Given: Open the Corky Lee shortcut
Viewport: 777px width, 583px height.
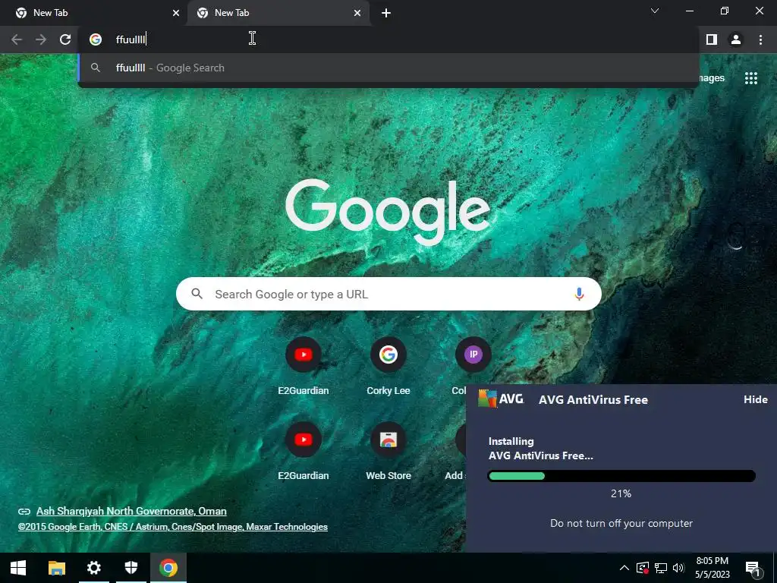Looking at the screenshot, I should [x=388, y=367].
